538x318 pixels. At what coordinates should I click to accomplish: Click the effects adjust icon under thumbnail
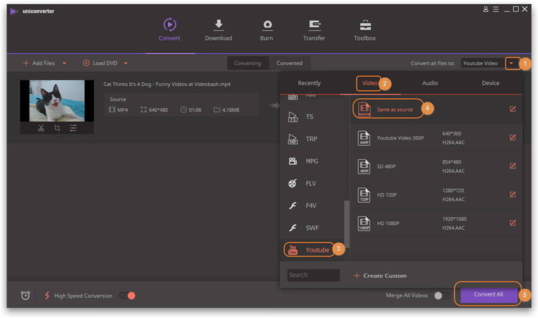click(x=73, y=128)
